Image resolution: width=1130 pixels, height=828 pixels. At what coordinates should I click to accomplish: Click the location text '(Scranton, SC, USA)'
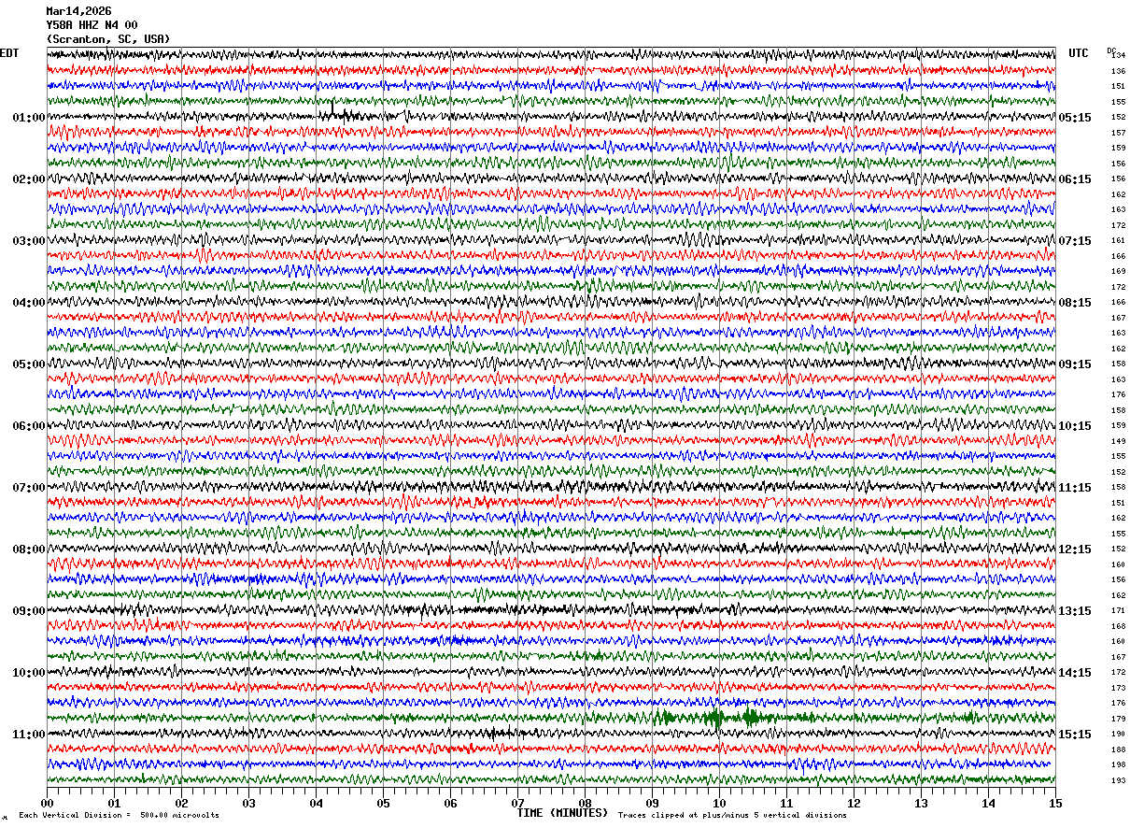108,39
